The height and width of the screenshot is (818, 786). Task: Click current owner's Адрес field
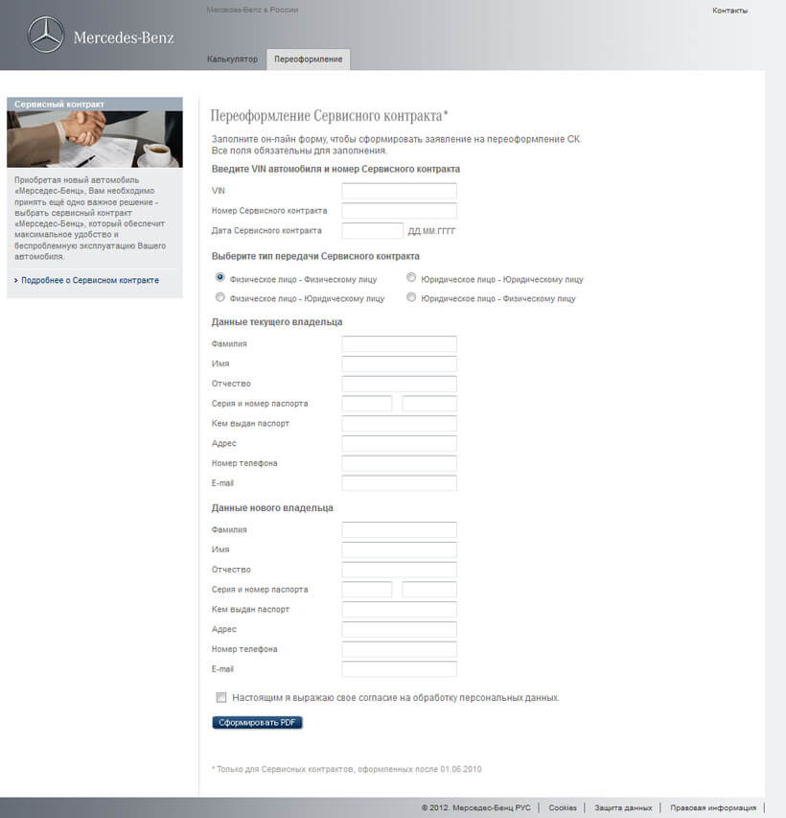[x=399, y=443]
